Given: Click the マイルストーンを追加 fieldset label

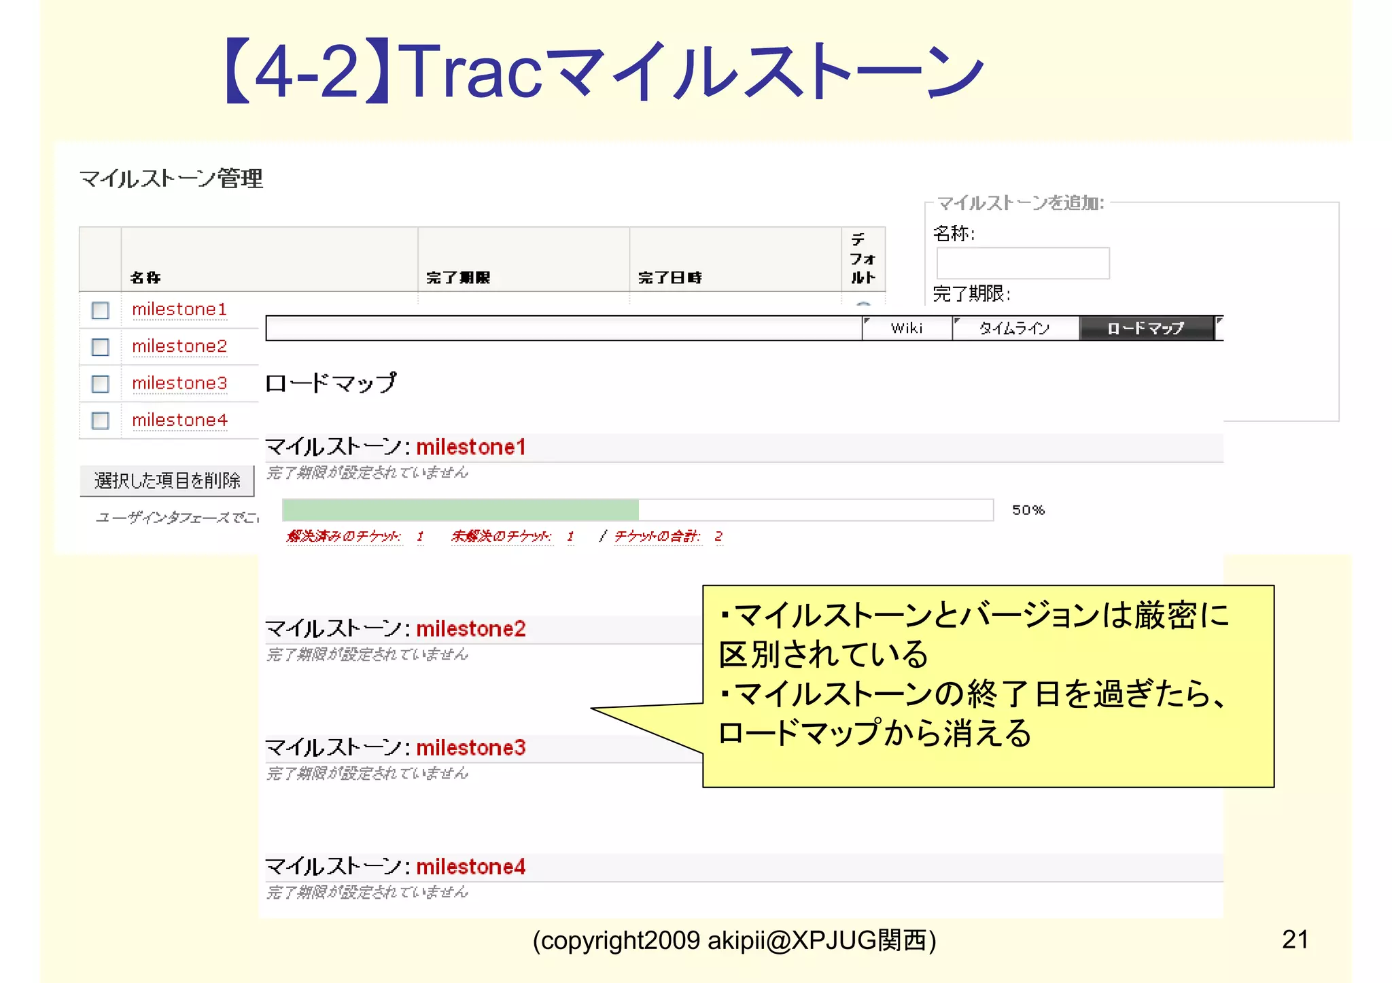Looking at the screenshot, I should pyautogui.click(x=1021, y=202).
